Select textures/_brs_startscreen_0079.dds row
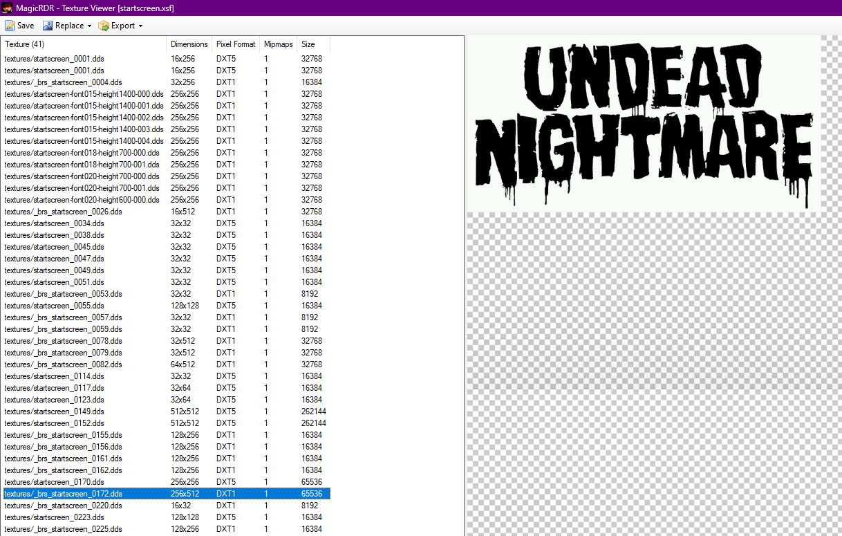 166,352
